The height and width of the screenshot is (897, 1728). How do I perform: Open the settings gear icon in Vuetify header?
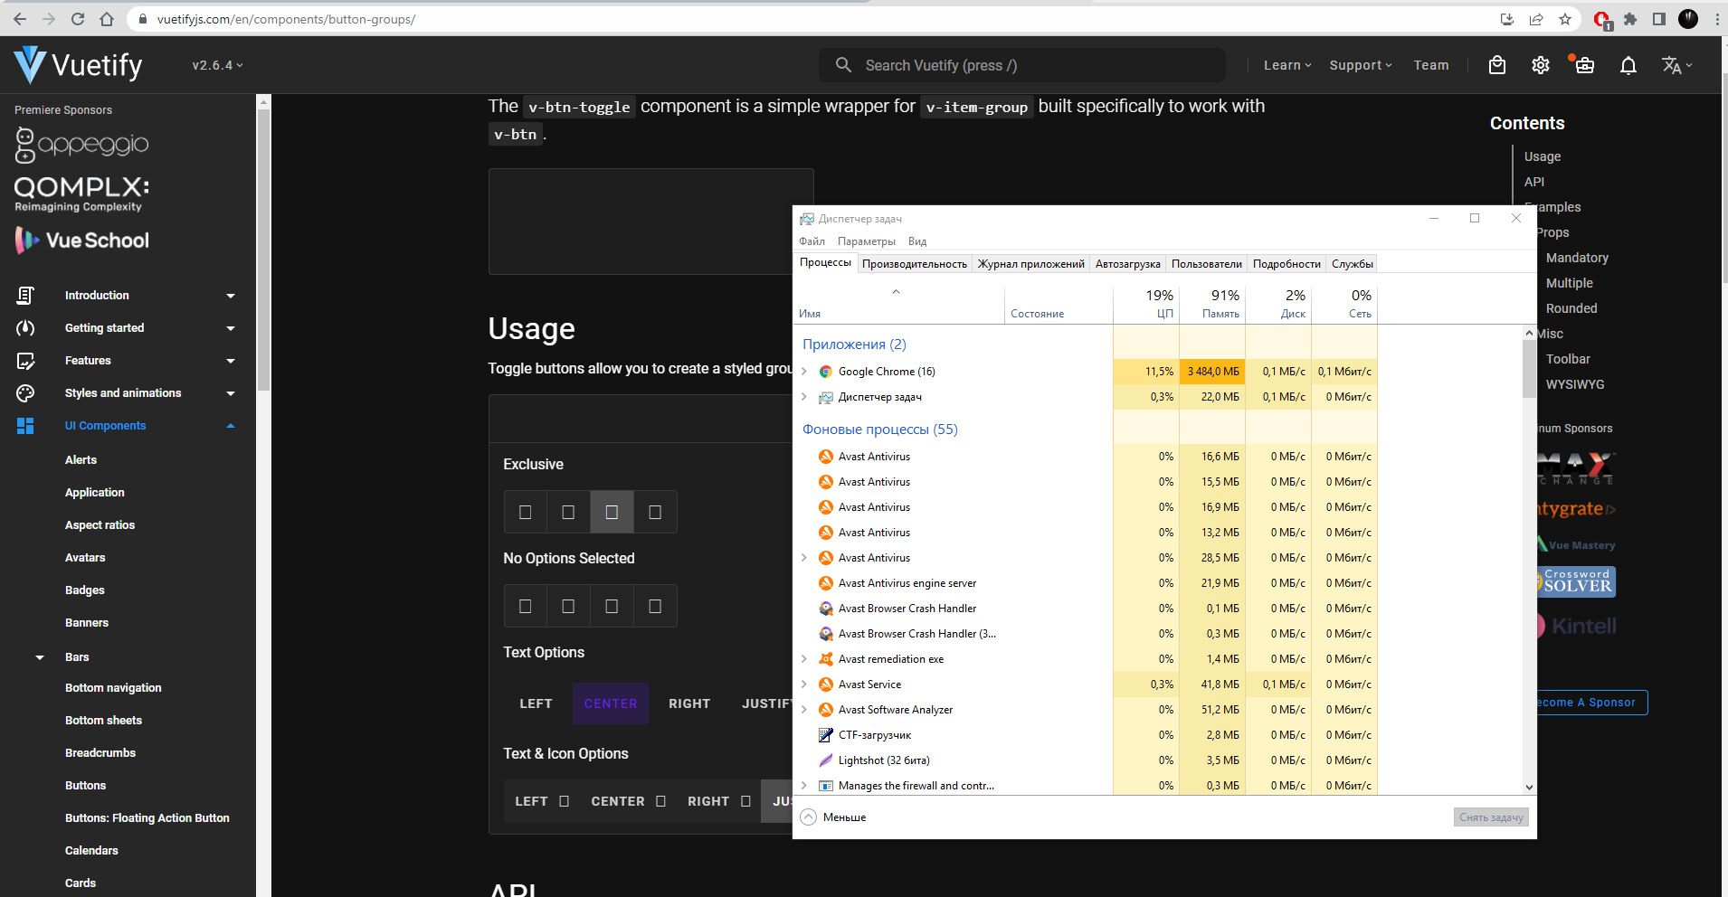1541,65
